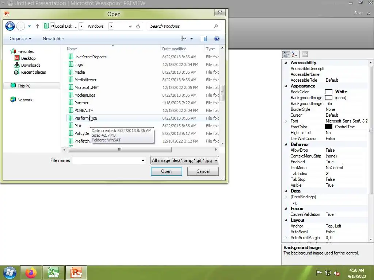The height and width of the screenshot is (280, 374).
Task: Collapse the ribbon chevron beside Save
Action: 369,13
